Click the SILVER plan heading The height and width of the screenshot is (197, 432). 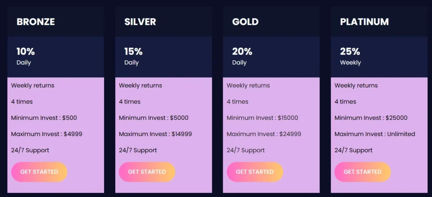(x=140, y=22)
